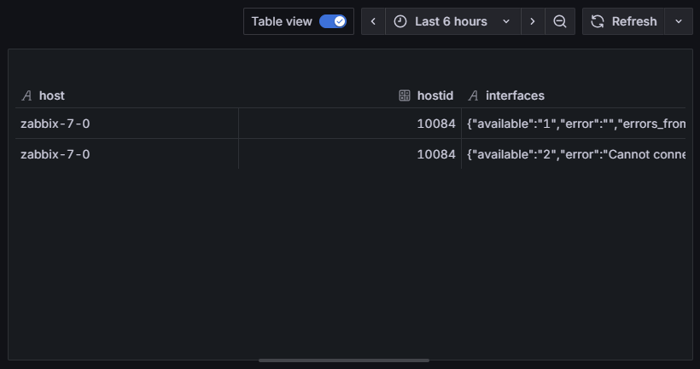The height and width of the screenshot is (369, 700).
Task: Click the clock icon in time picker
Action: (400, 21)
